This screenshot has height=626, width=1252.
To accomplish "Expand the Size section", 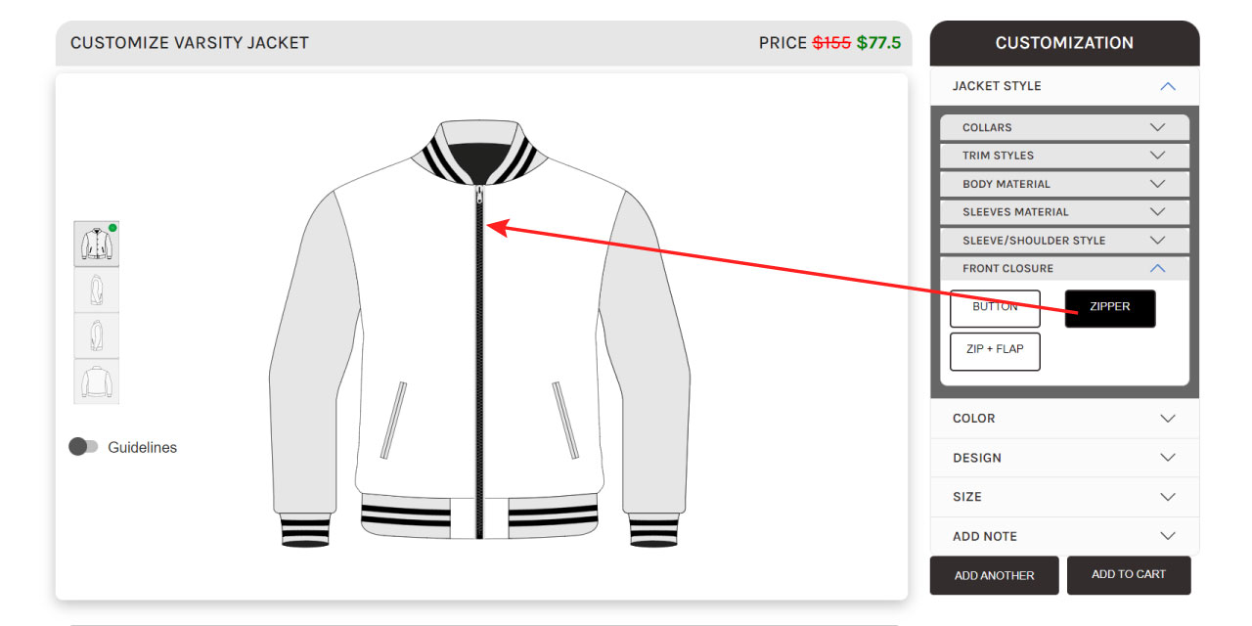I will point(1064,497).
